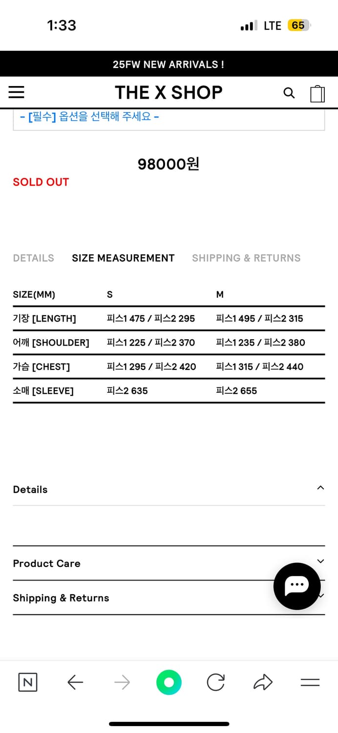Image resolution: width=338 pixels, height=733 pixels.
Task: Tap the 25FW NEW ARRIVALS banner
Action: coord(169,65)
